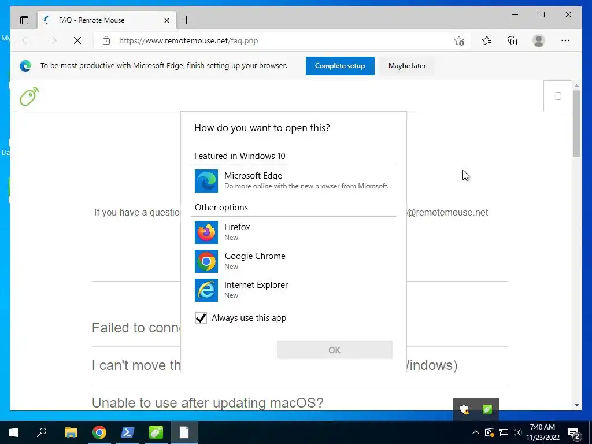This screenshot has height=444, width=592.
Task: Click the site lock icon in address bar
Action: coord(106,41)
